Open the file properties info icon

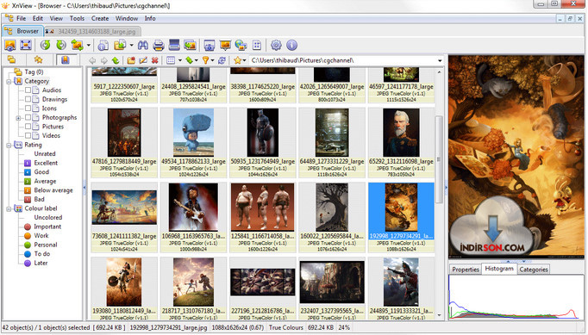[103, 46]
